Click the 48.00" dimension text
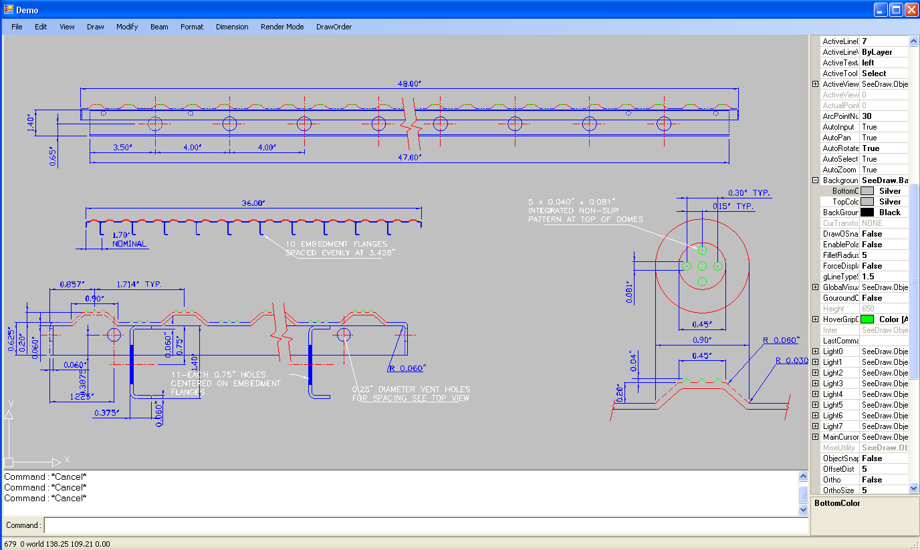 409,84
